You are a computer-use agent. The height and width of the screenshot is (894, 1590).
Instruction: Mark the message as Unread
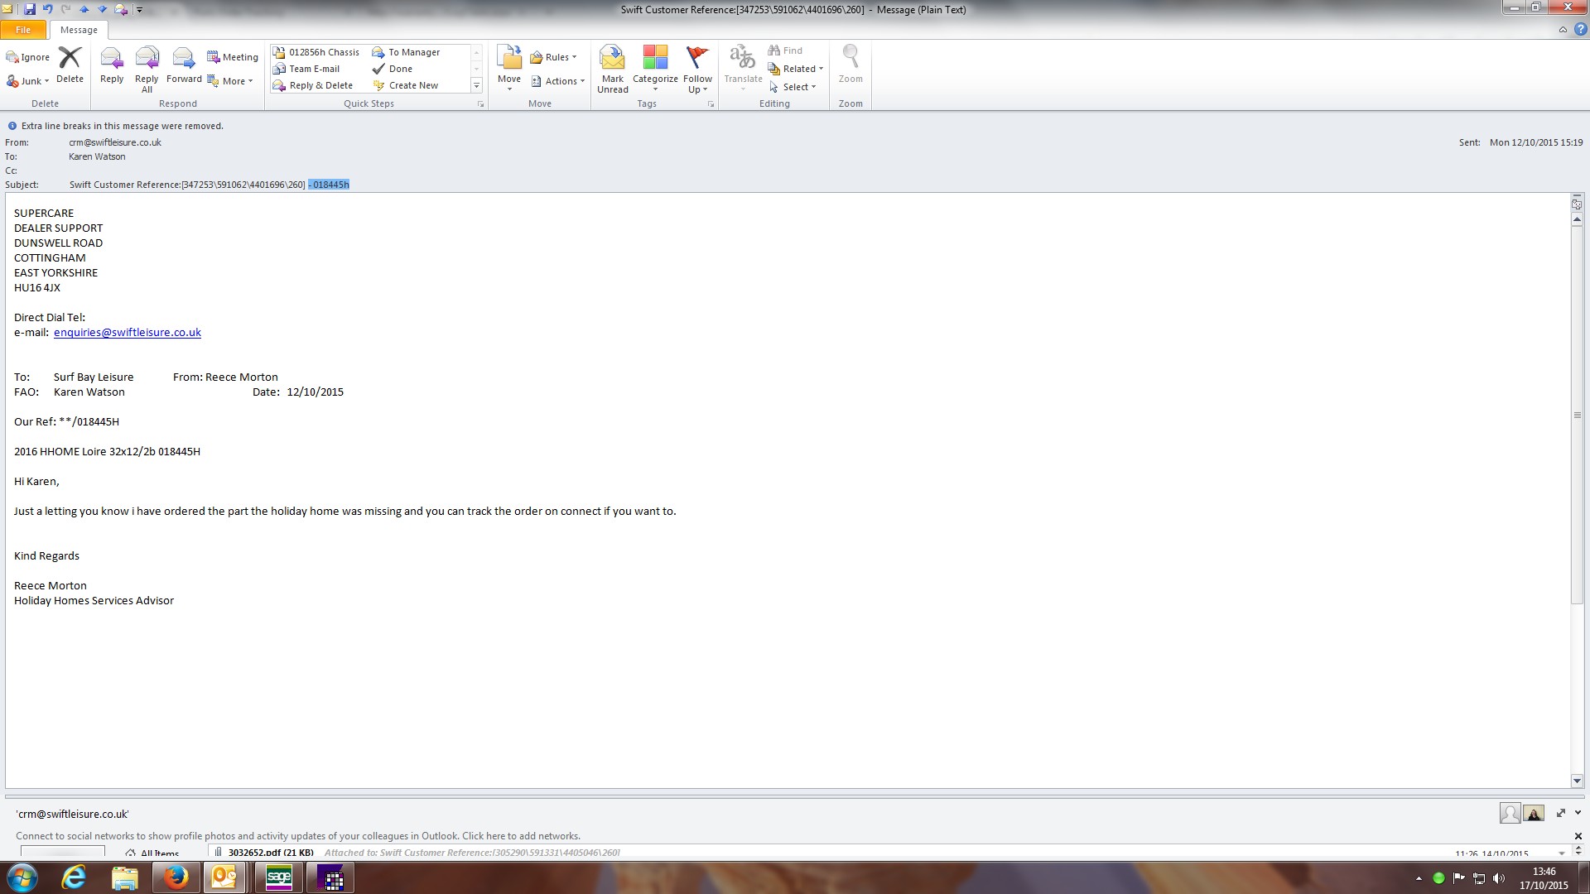pos(612,60)
